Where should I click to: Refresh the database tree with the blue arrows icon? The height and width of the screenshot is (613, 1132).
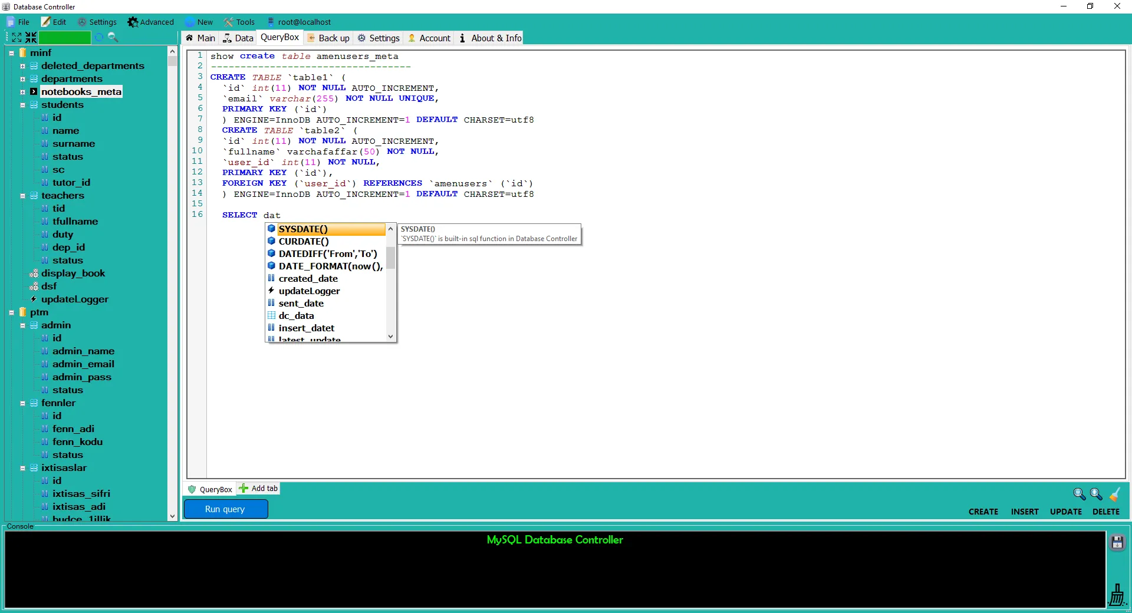click(x=99, y=38)
